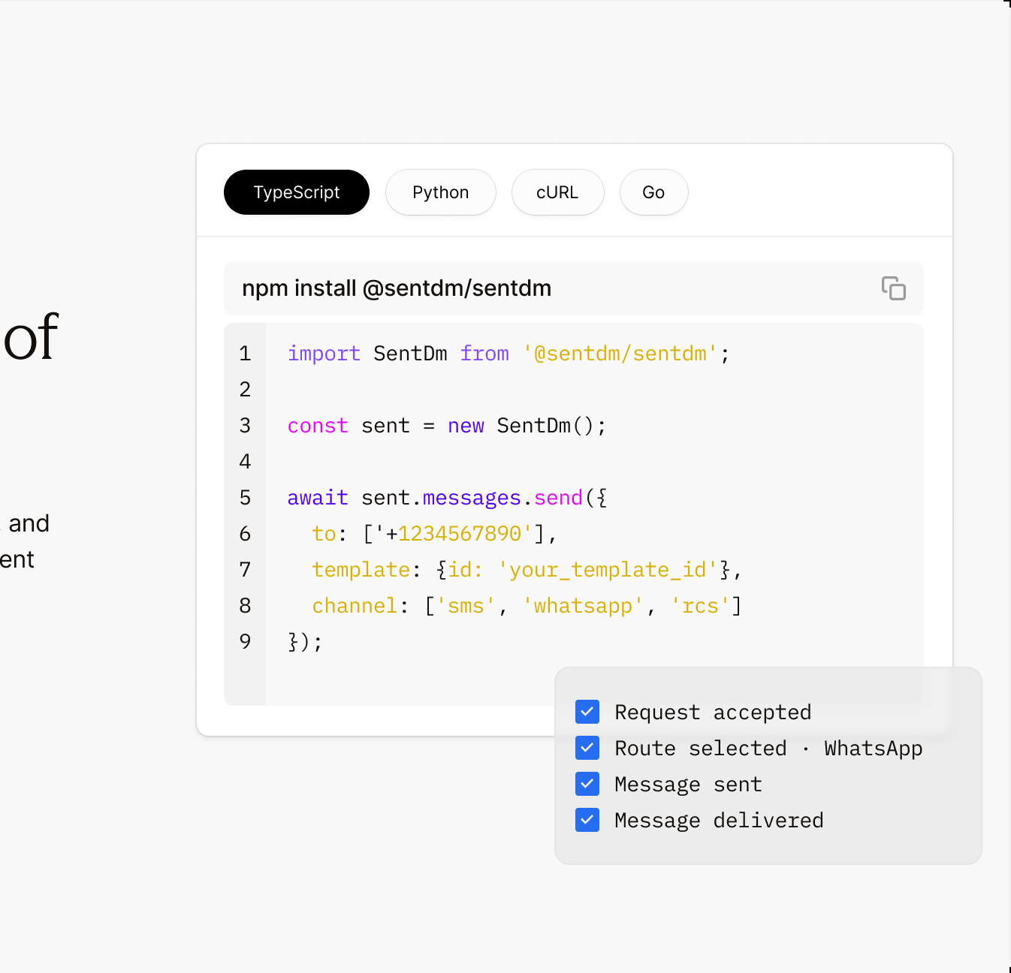The width and height of the screenshot is (1011, 973).
Task: Click line number 1 in gutter
Action: pyautogui.click(x=245, y=354)
